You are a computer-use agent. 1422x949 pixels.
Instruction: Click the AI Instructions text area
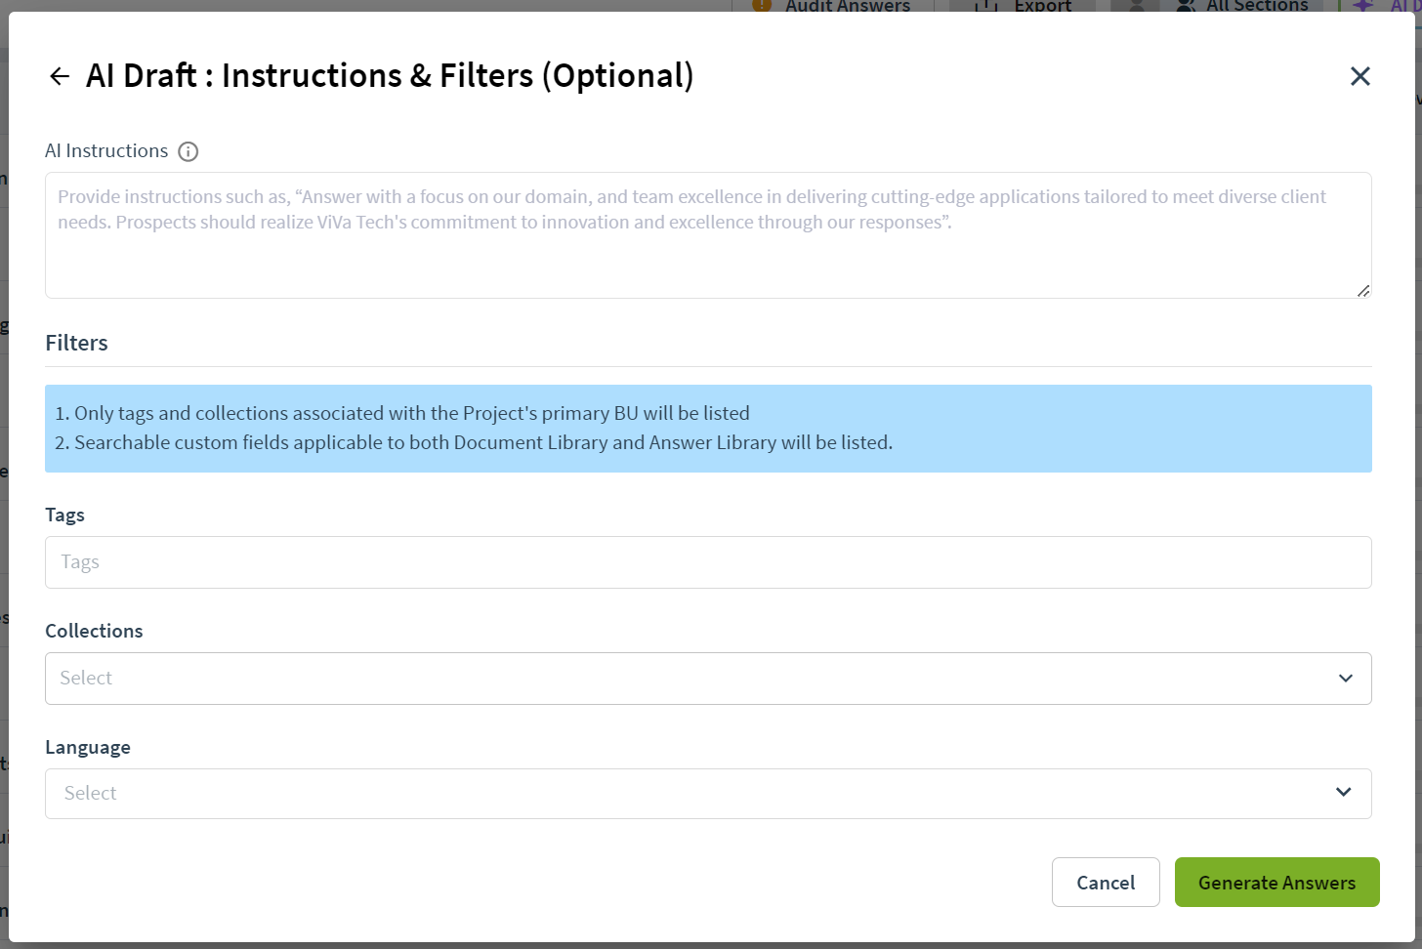(x=708, y=235)
